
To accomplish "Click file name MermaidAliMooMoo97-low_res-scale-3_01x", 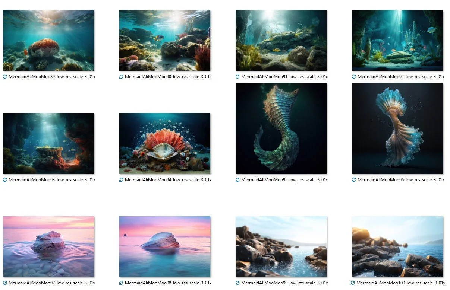I will pos(52,283).
